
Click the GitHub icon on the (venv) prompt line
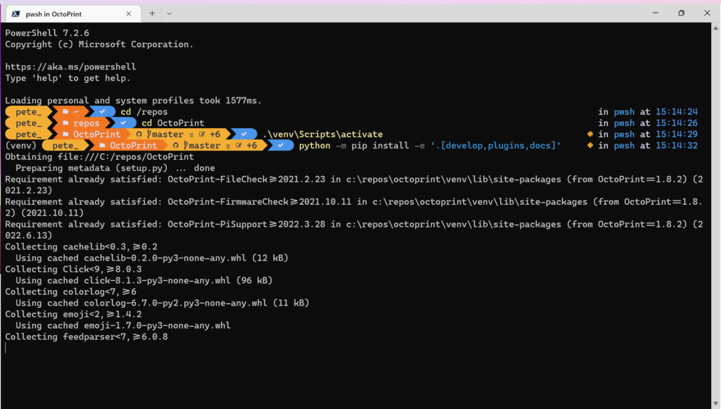(175, 145)
